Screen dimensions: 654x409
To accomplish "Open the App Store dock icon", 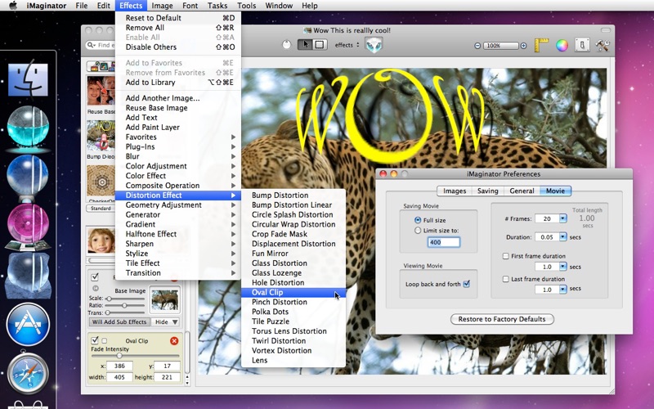I will coord(28,324).
